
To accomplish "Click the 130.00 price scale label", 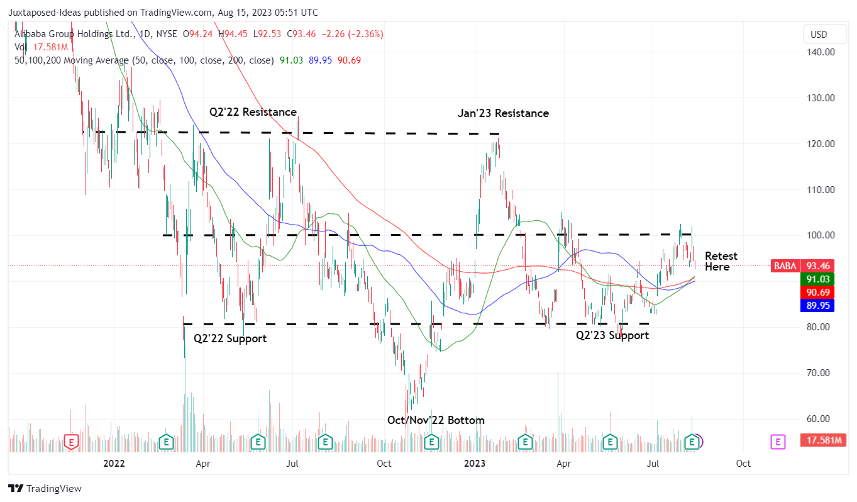I will 821,98.
